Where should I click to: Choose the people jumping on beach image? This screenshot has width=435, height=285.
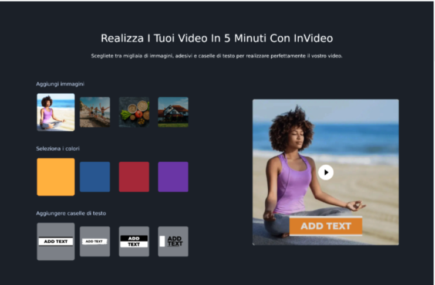(x=95, y=112)
